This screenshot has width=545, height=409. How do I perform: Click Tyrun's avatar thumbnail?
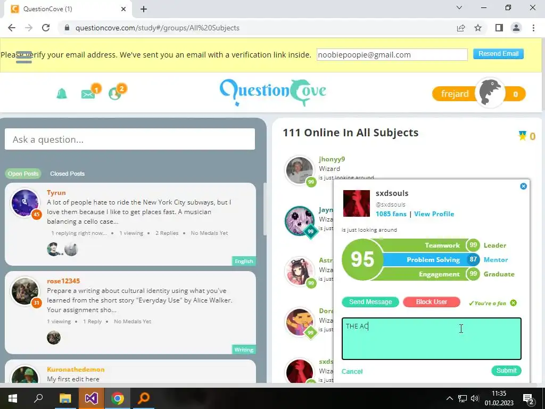point(25,203)
